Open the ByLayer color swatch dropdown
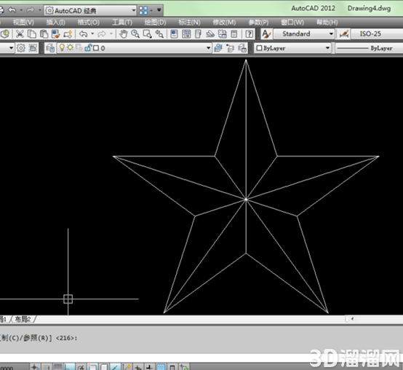 (x=292, y=48)
